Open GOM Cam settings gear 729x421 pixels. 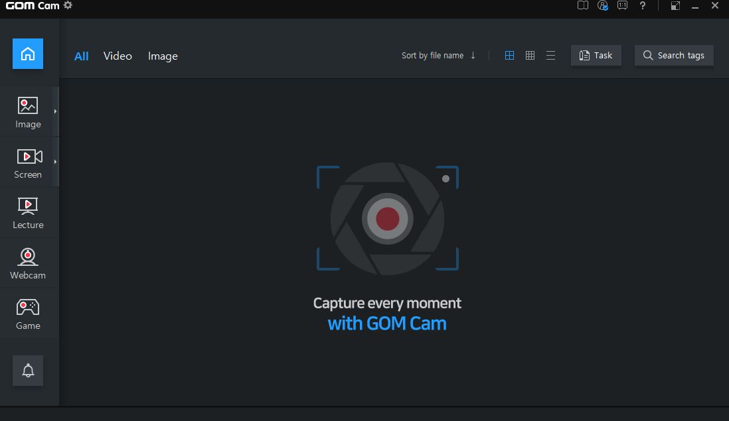pyautogui.click(x=68, y=5)
